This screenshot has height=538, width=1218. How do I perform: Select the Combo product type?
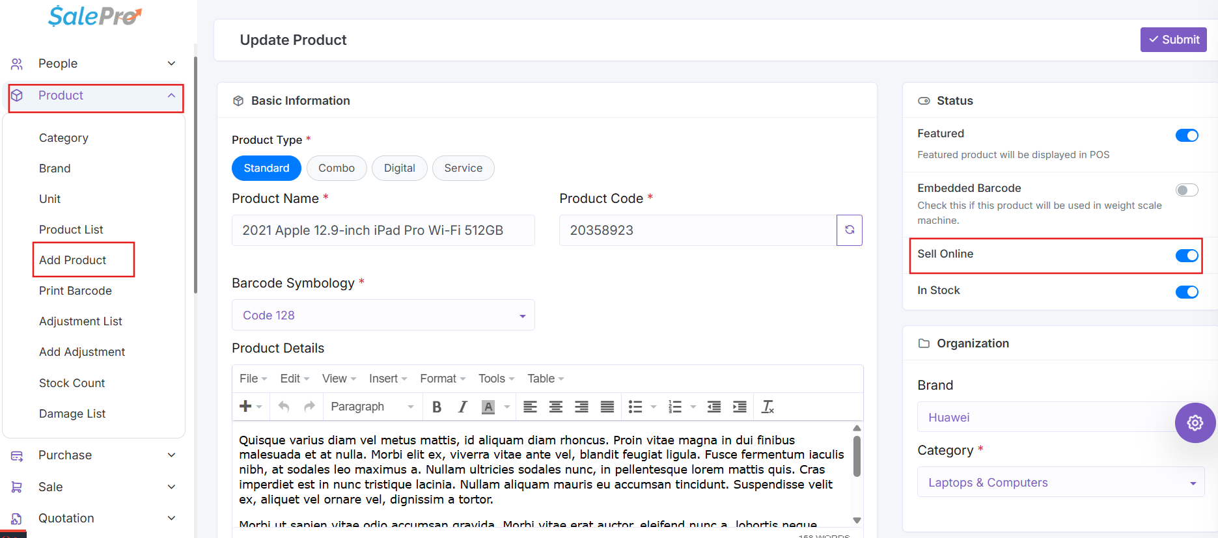click(337, 168)
